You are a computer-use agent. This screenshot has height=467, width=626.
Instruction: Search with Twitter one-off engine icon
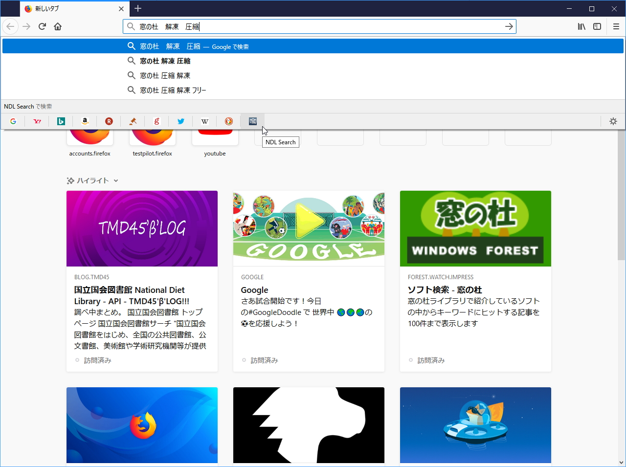tap(181, 121)
